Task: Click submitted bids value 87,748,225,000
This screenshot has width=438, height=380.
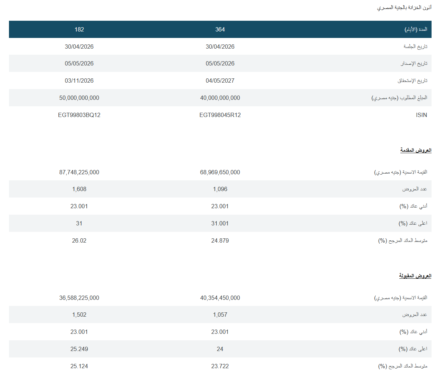Action: click(x=79, y=172)
